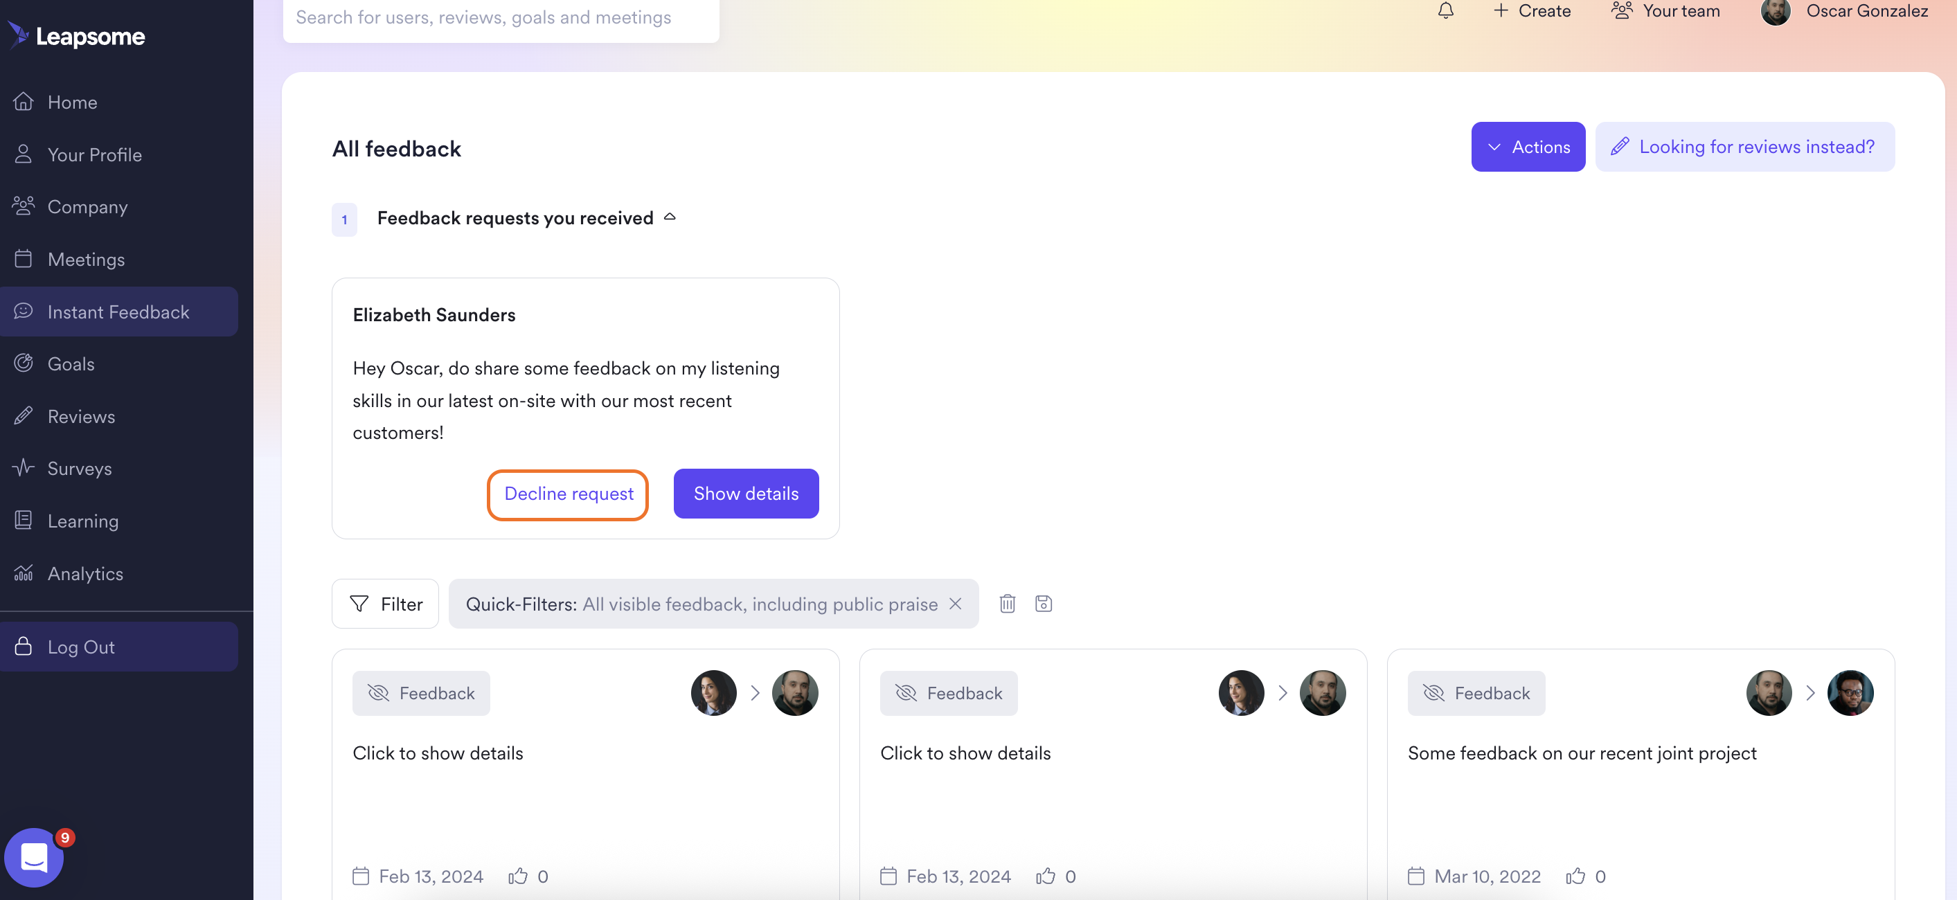This screenshot has height=900, width=1957.
Task: Open Reviews in sidebar
Action: pos(119,416)
